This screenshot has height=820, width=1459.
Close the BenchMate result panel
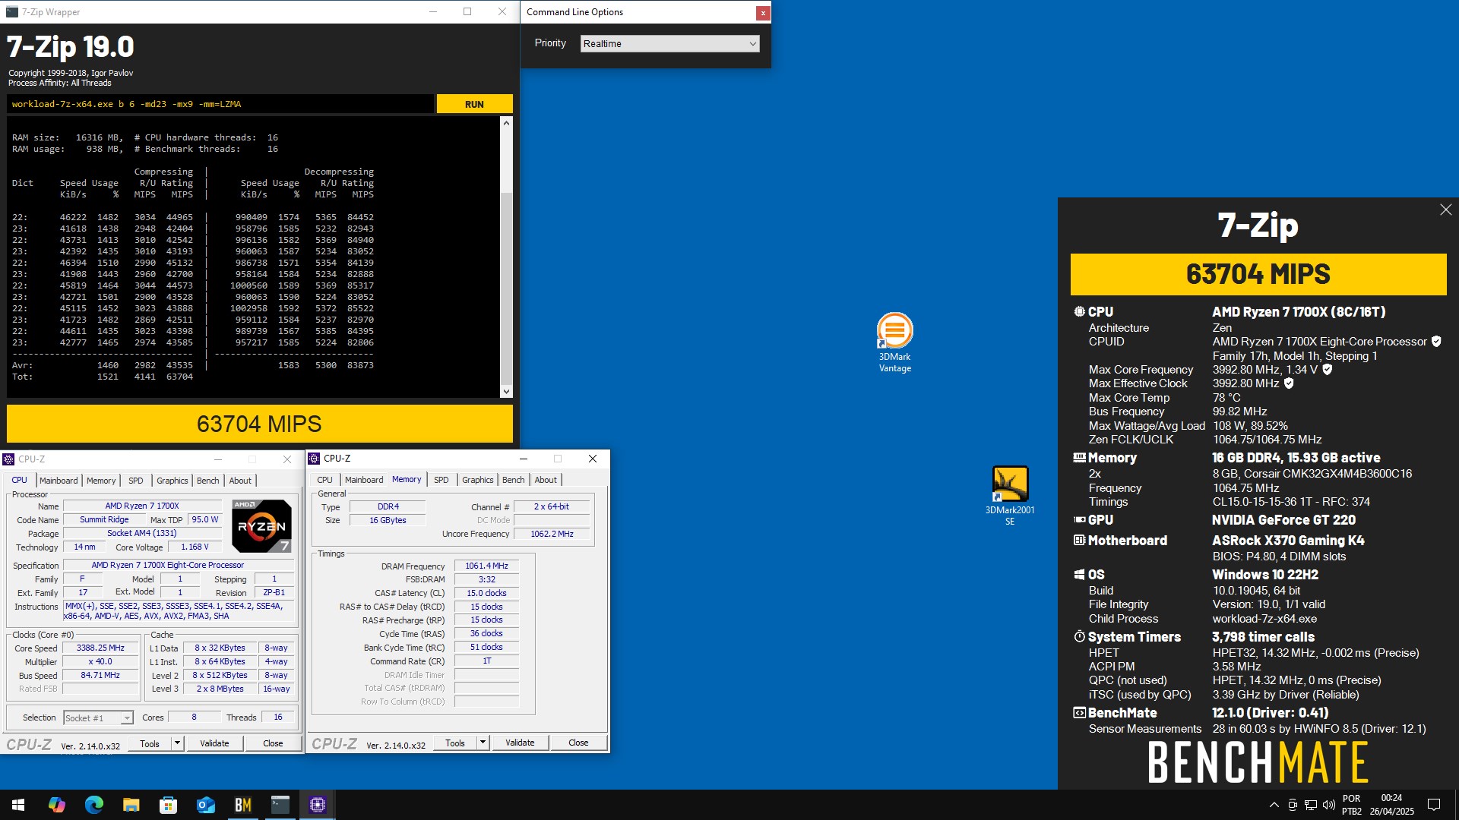[1445, 210]
